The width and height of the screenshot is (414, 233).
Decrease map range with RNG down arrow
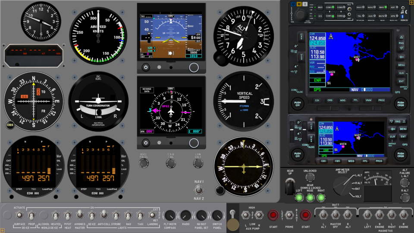point(401,48)
